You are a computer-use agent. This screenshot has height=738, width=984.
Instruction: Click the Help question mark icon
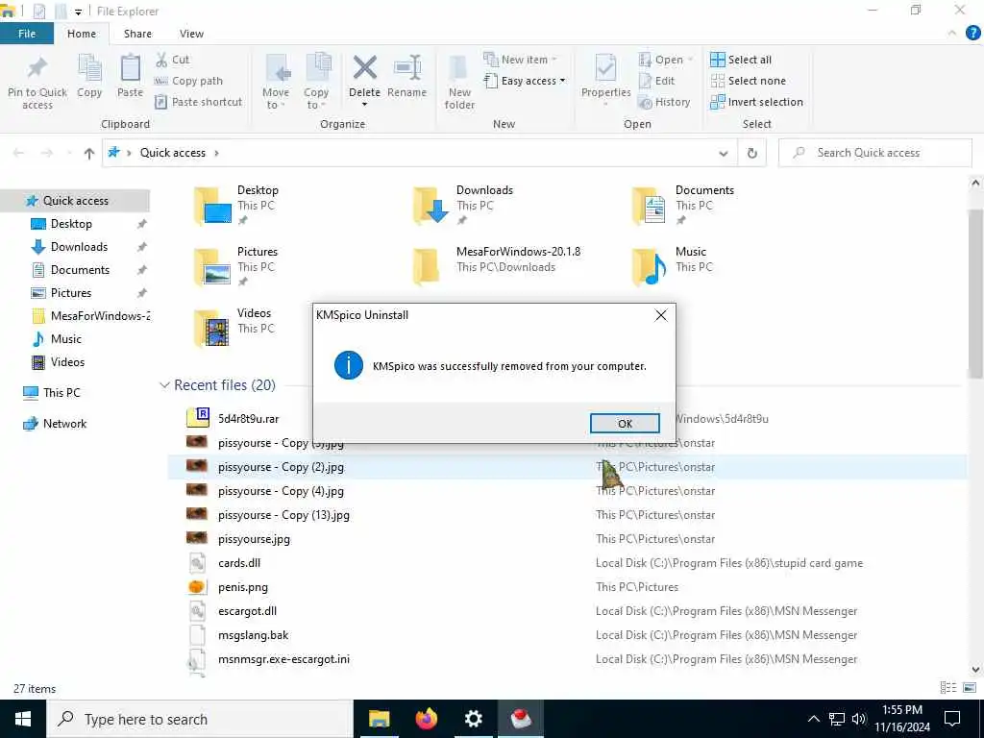coord(972,34)
